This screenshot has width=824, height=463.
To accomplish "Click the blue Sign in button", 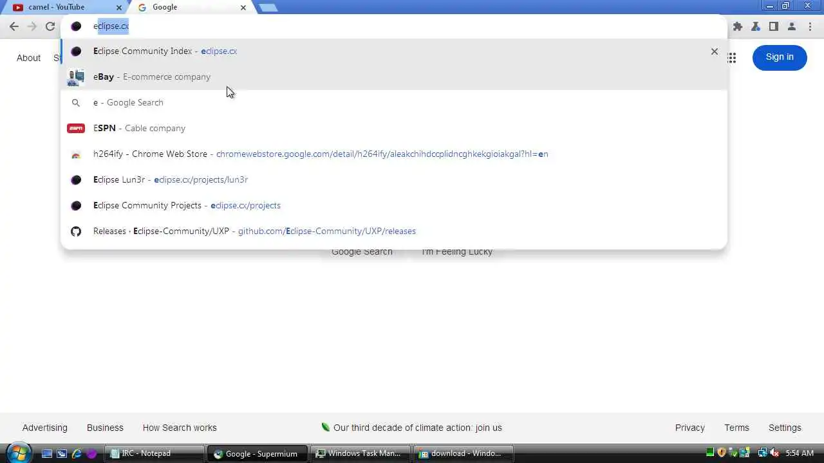I will click(780, 57).
